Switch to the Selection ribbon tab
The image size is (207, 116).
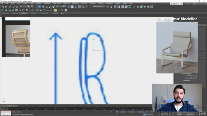click(34, 13)
